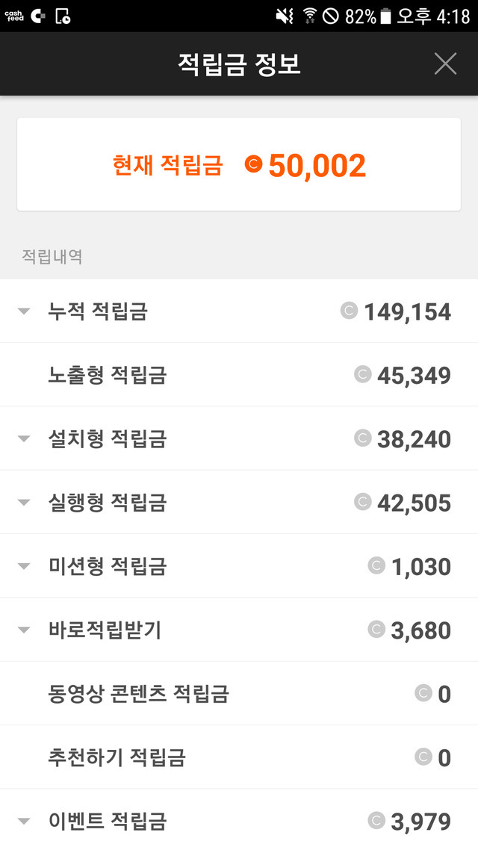The width and height of the screenshot is (478, 850).
Task: Tap the coin icon next to 38,240
Action: [362, 438]
